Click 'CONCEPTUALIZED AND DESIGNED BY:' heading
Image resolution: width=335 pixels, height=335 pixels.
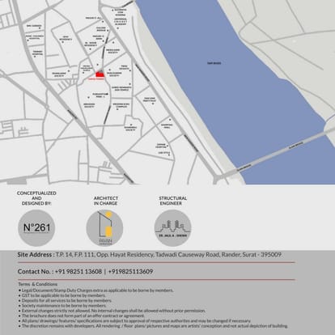(36, 198)
